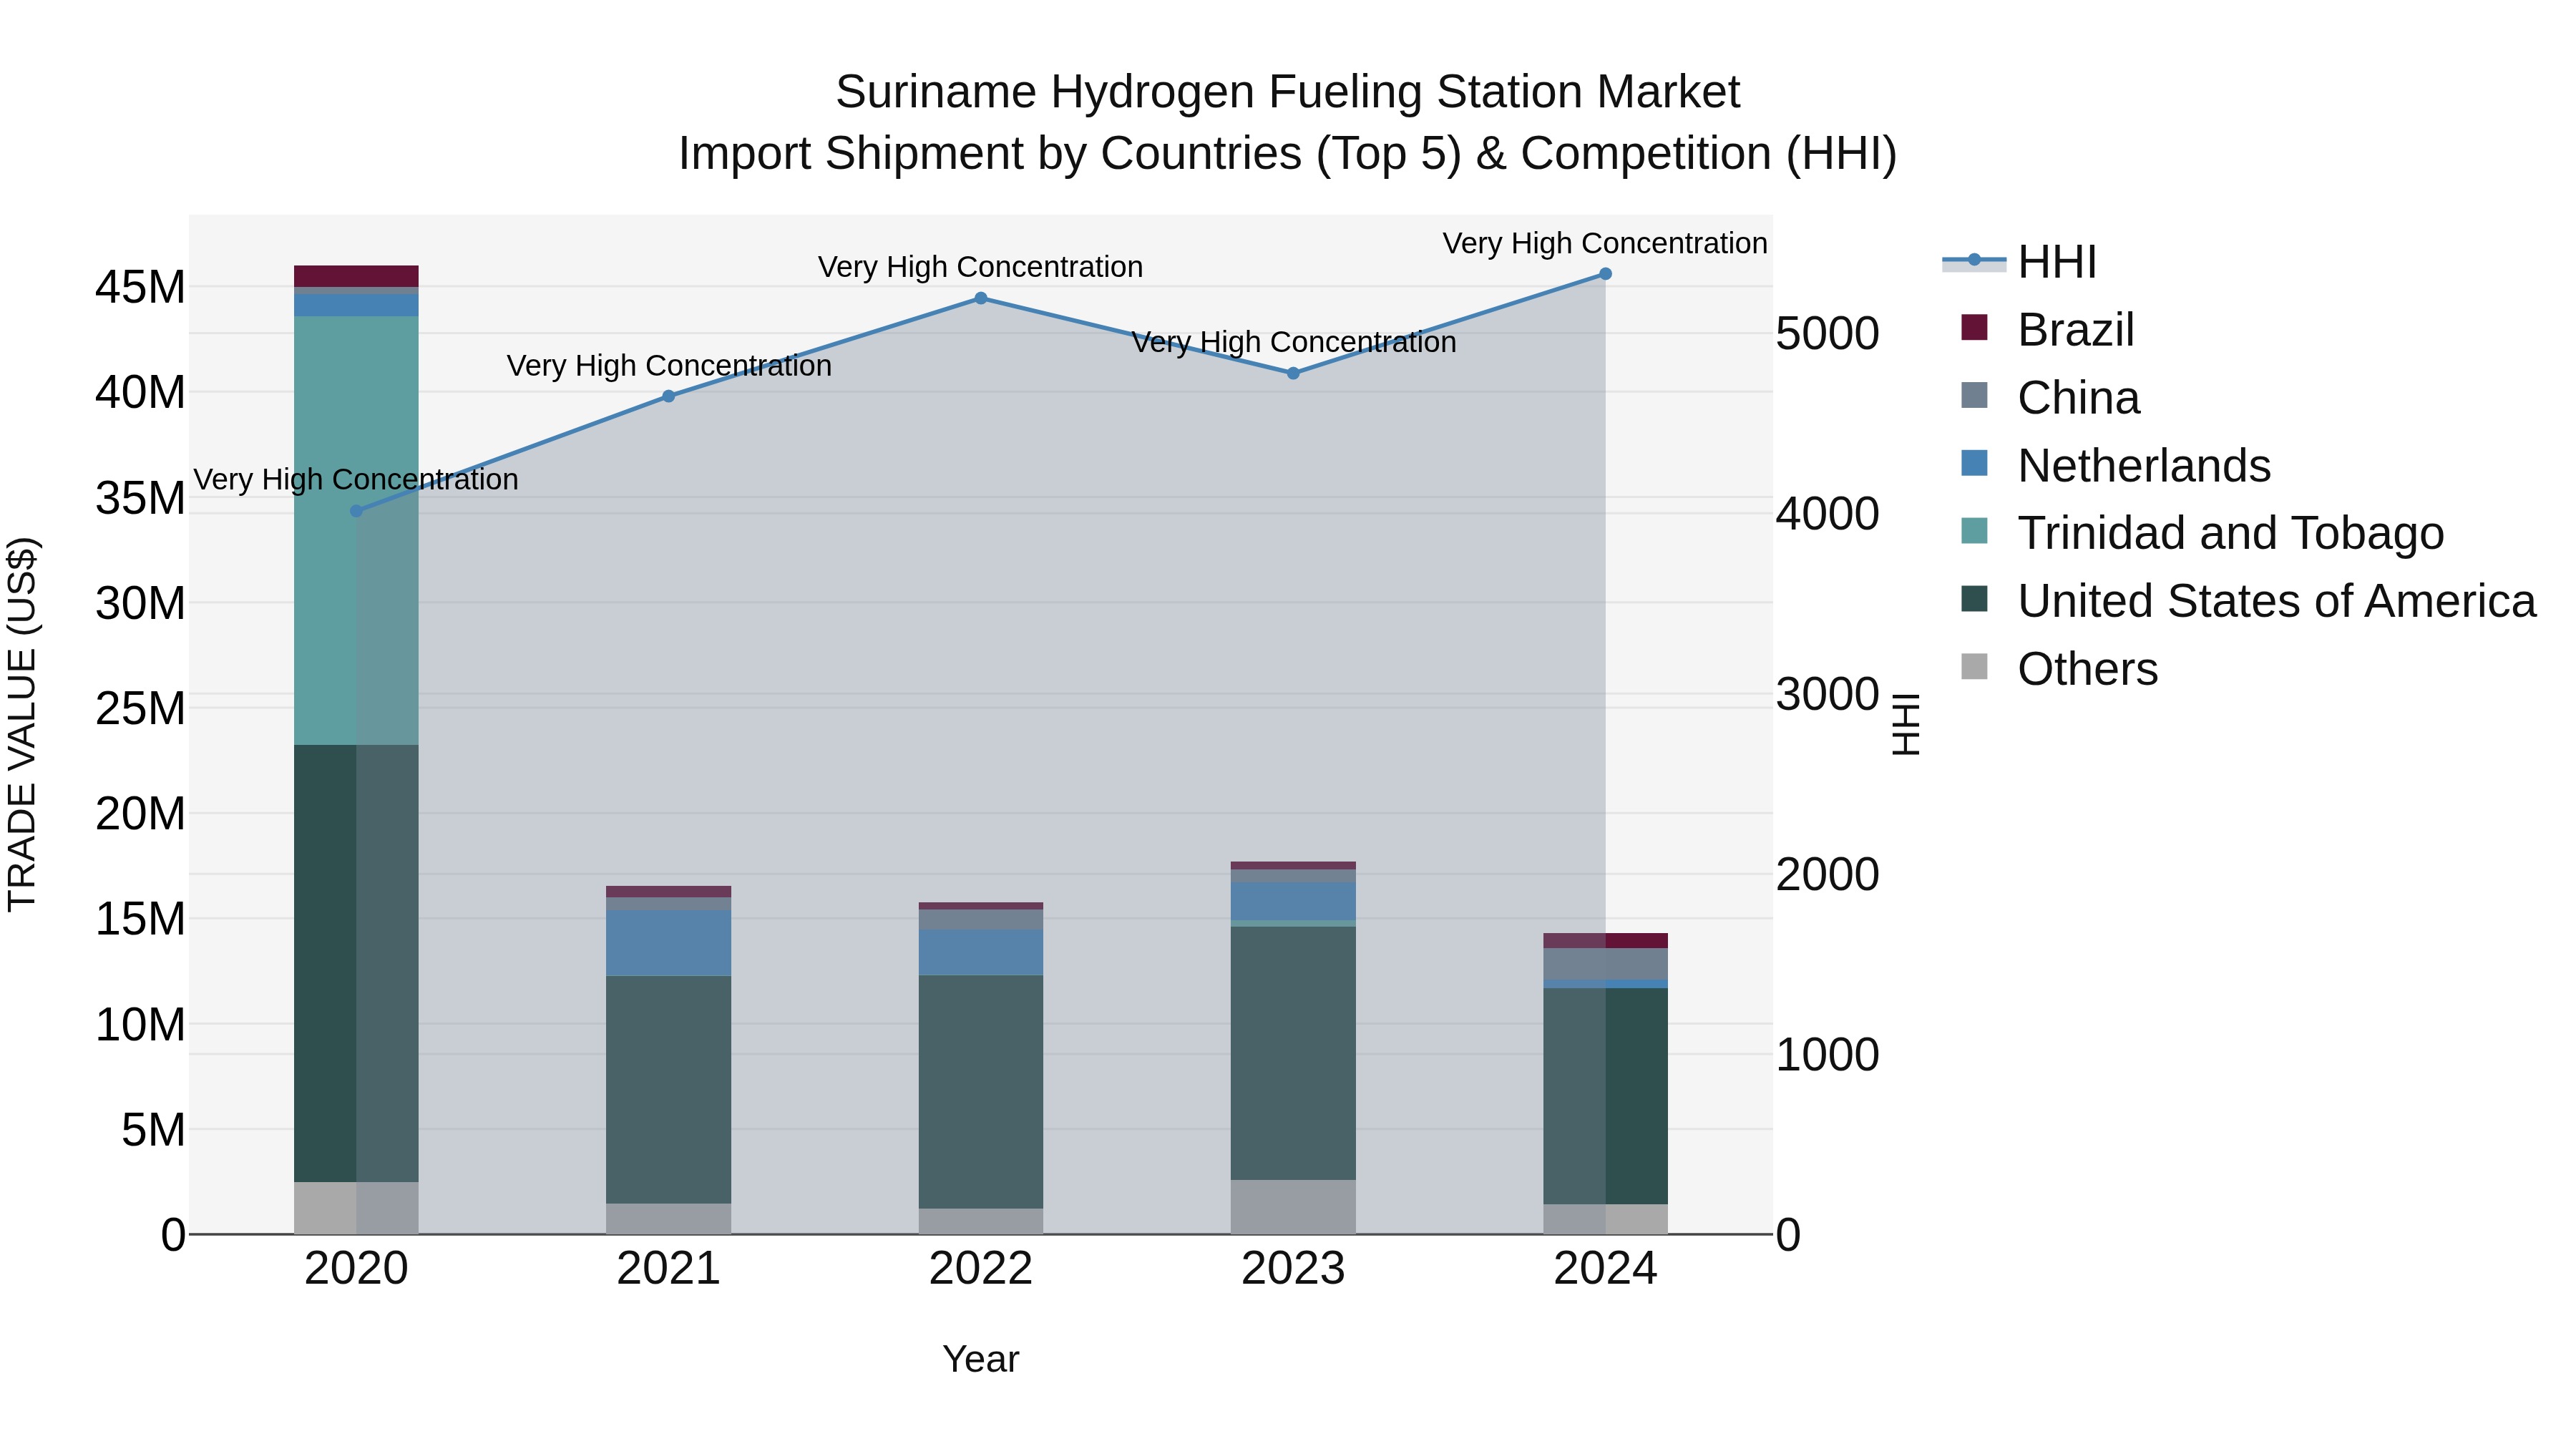
Task: Click the Trinidad and Tobago segment in 2020 bar
Action: click(356, 530)
